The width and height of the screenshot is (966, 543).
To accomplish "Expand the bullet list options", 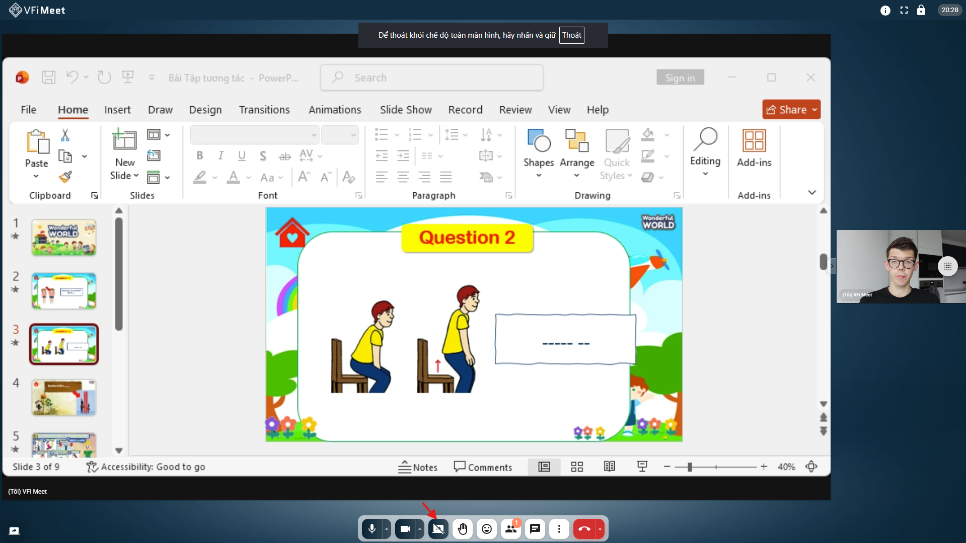I will [x=396, y=134].
